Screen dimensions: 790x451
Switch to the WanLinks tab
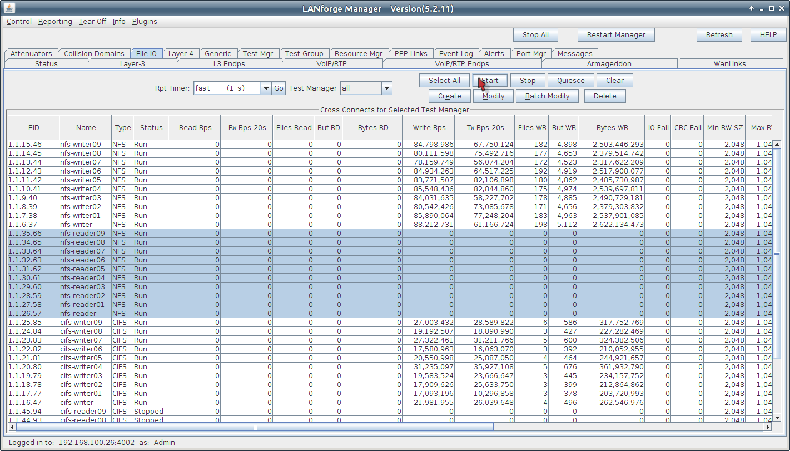click(x=730, y=63)
